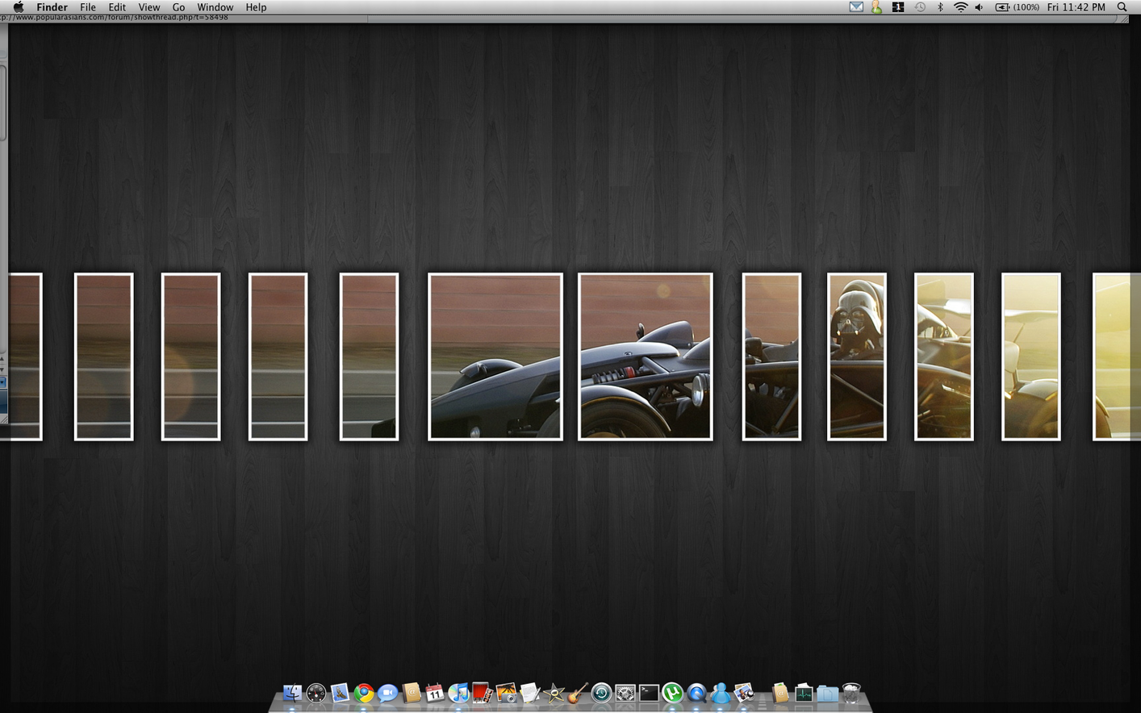1141x713 pixels.
Task: Click the mail envelope menu bar icon
Action: pyautogui.click(x=856, y=7)
